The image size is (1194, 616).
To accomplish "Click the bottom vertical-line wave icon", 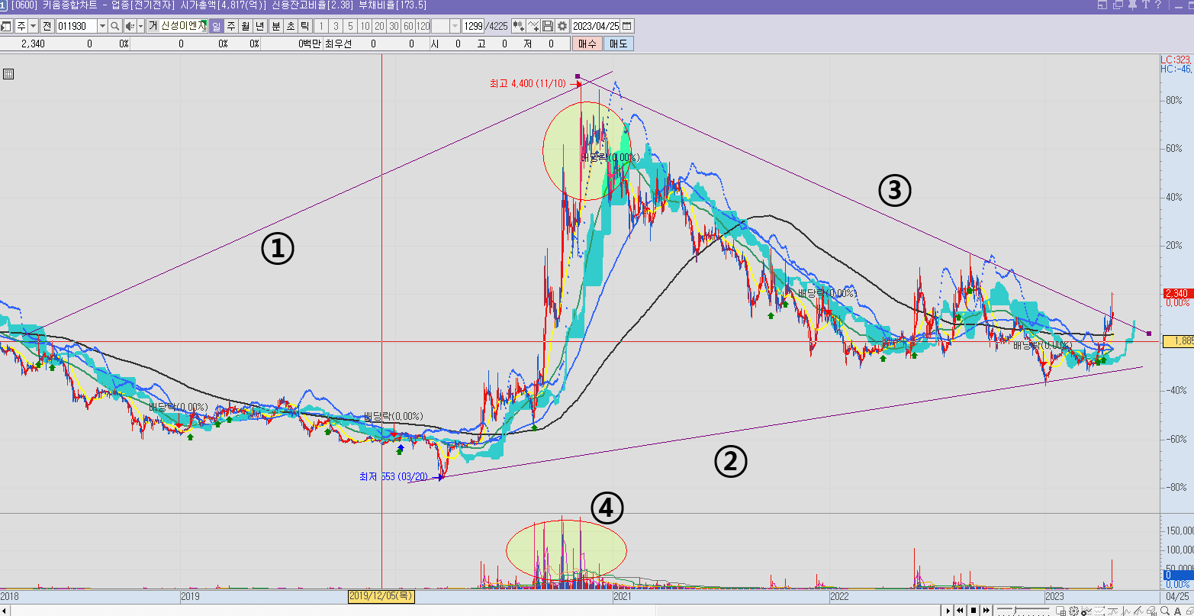I will pos(1125,611).
